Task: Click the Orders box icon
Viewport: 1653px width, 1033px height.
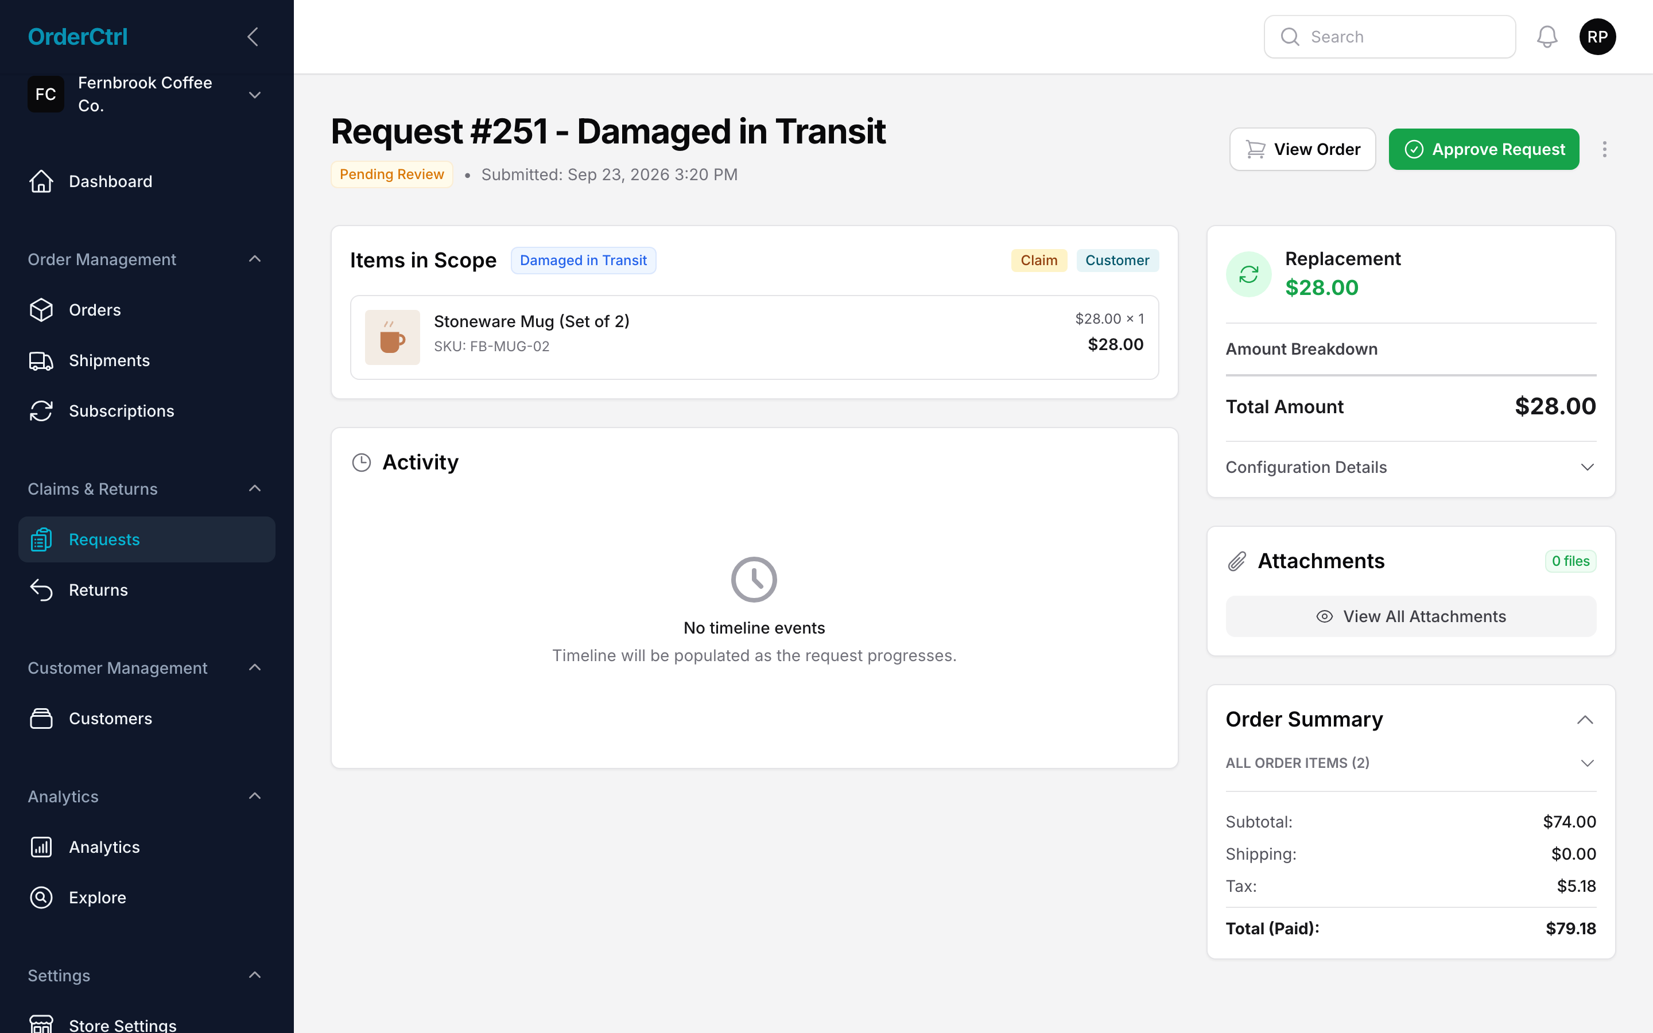Action: tap(41, 310)
